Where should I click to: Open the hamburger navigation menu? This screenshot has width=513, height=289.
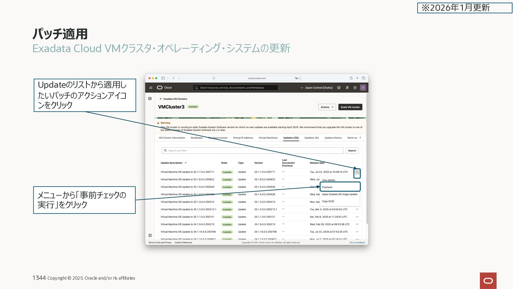pyautogui.click(x=151, y=88)
